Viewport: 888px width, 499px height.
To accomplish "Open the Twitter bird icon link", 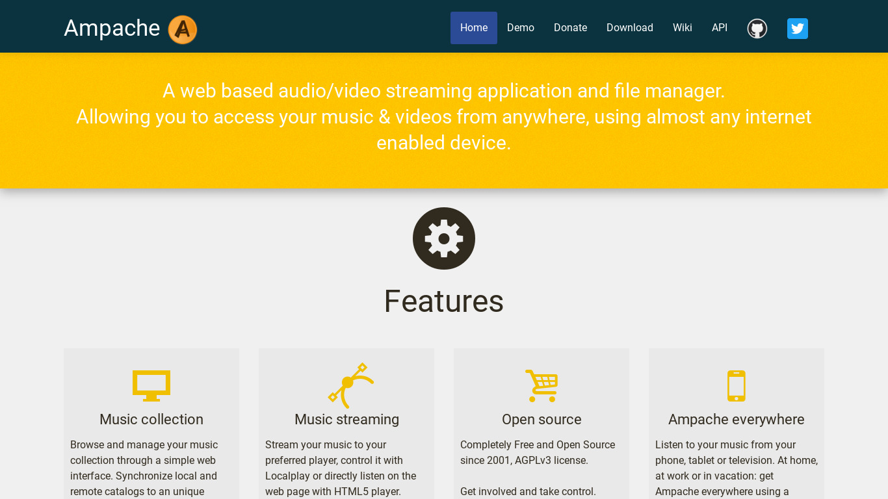I will [798, 29].
